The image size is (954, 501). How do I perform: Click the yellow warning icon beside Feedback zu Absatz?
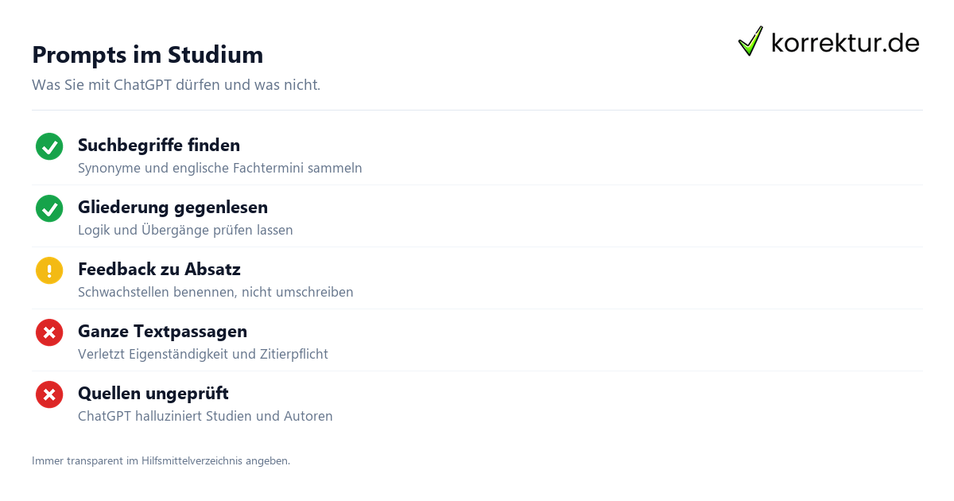49,270
